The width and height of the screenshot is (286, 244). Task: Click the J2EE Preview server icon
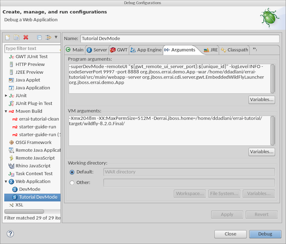(x=11, y=72)
